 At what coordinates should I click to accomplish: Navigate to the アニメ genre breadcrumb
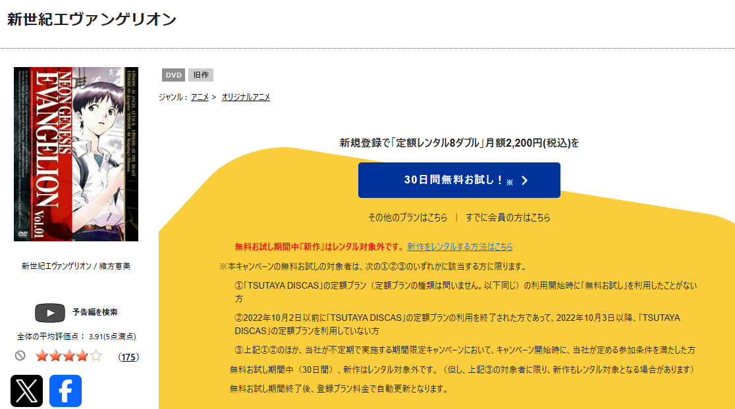click(199, 97)
